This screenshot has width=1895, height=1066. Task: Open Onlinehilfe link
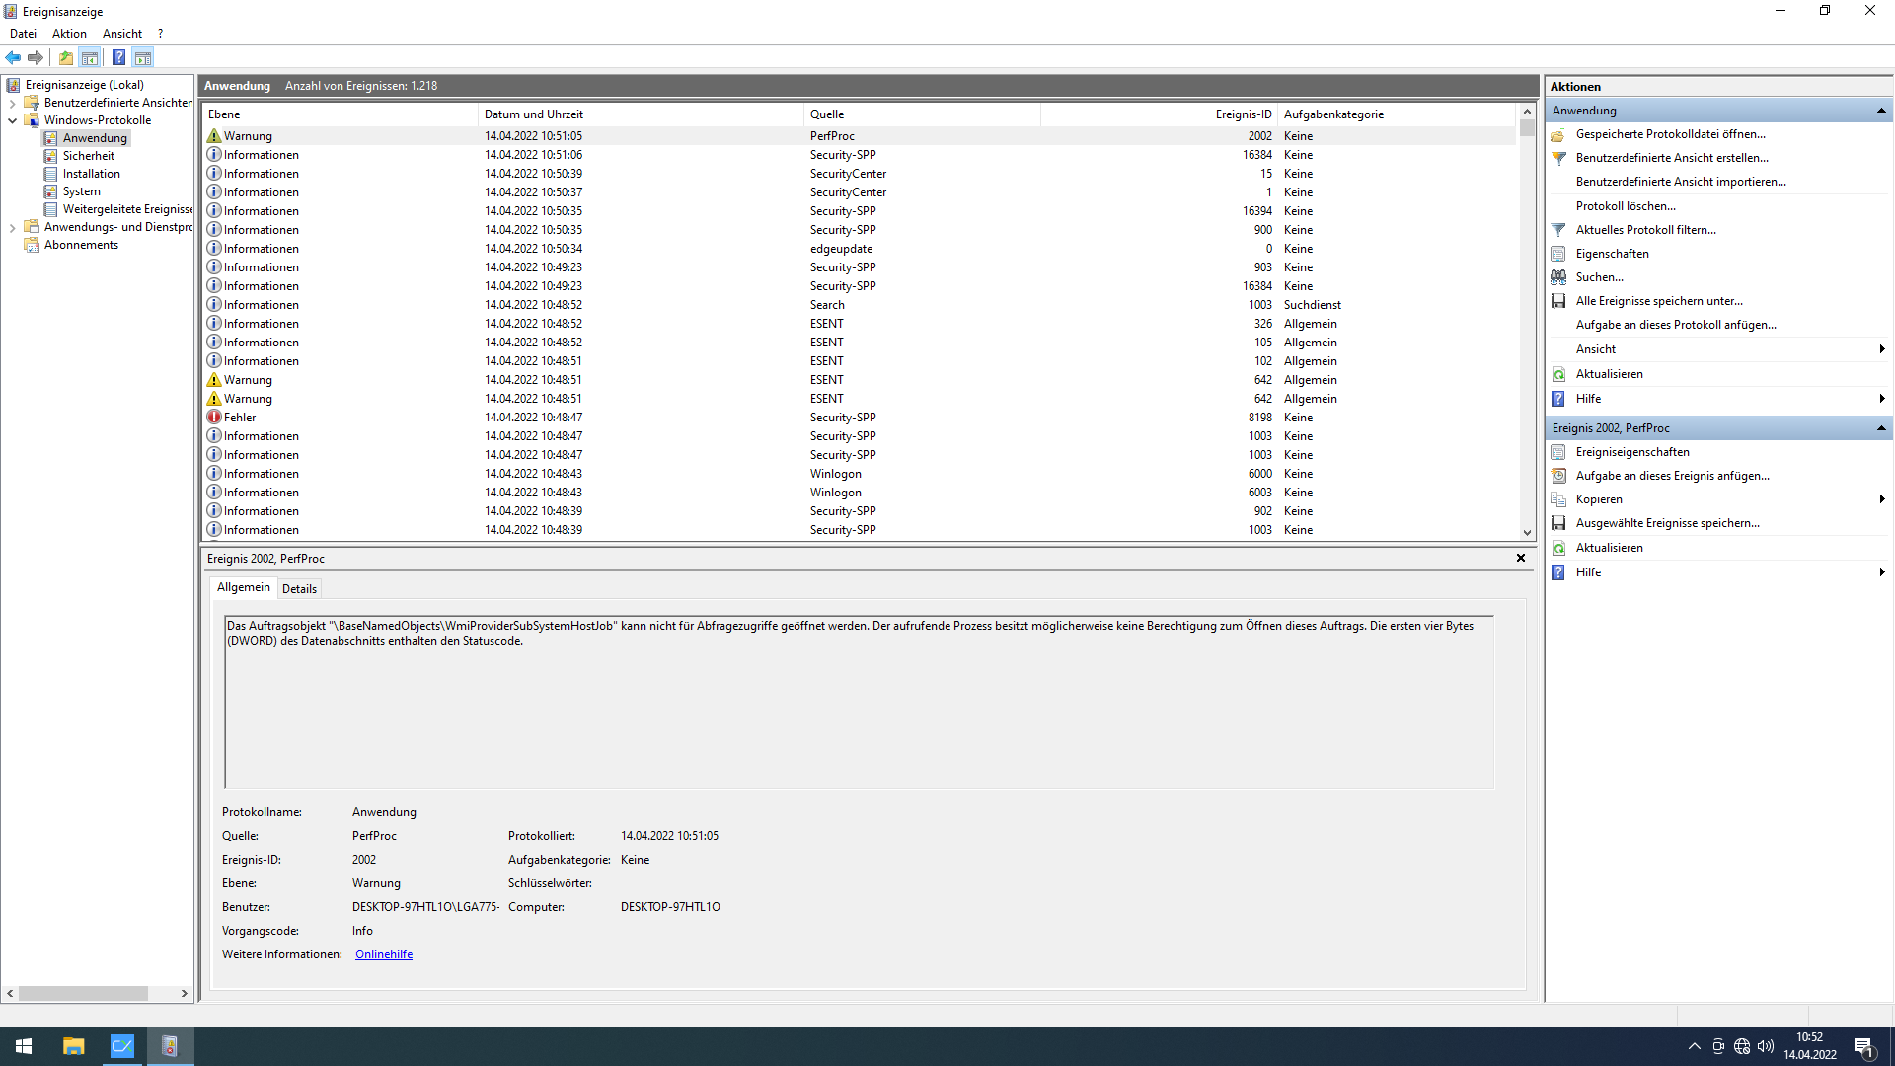[x=383, y=953]
